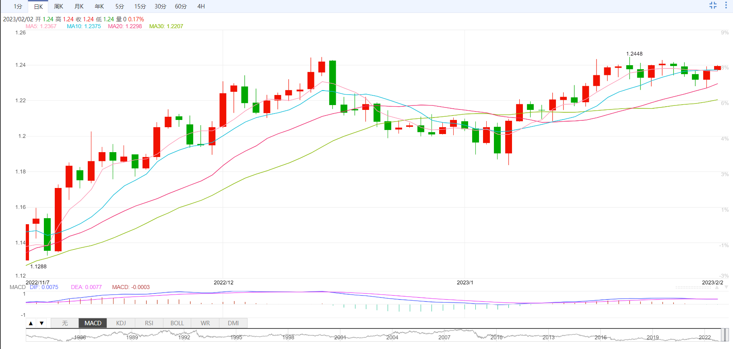This screenshot has height=349, width=733.
Task: Click the 1.26 price axis label
Action: click(x=21, y=33)
